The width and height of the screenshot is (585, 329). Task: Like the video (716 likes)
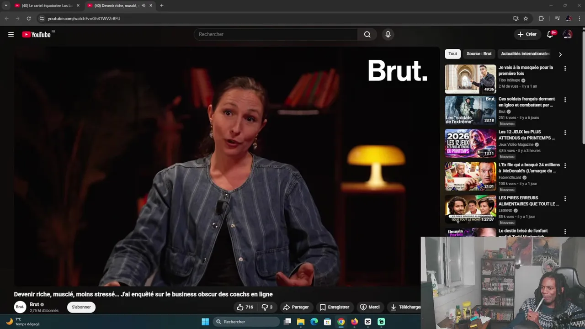click(x=245, y=307)
